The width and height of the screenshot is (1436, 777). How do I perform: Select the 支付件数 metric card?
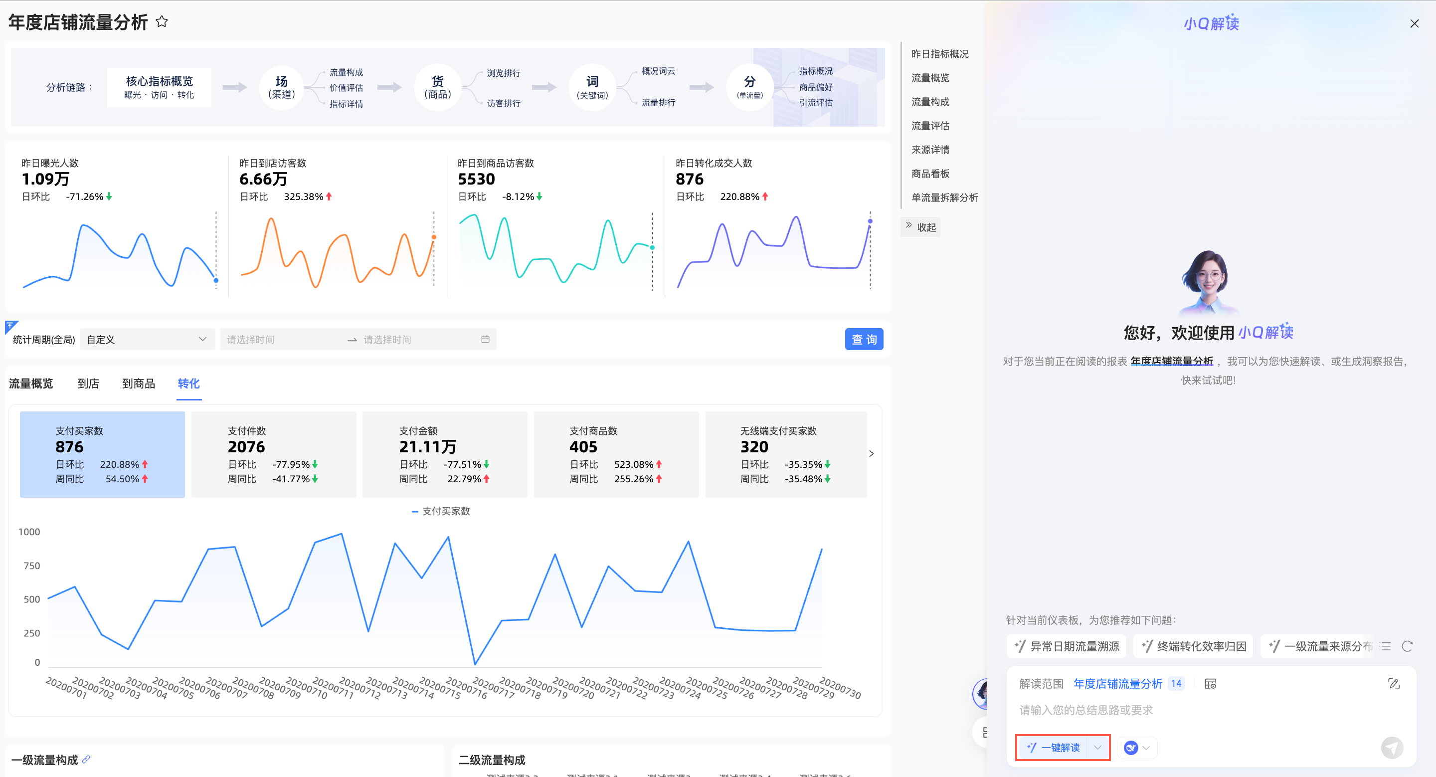[x=273, y=454]
